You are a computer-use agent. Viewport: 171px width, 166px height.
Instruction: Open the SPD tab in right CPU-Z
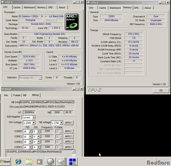coord(136,8)
